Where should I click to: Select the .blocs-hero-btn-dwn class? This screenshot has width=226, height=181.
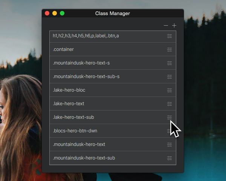(113, 131)
